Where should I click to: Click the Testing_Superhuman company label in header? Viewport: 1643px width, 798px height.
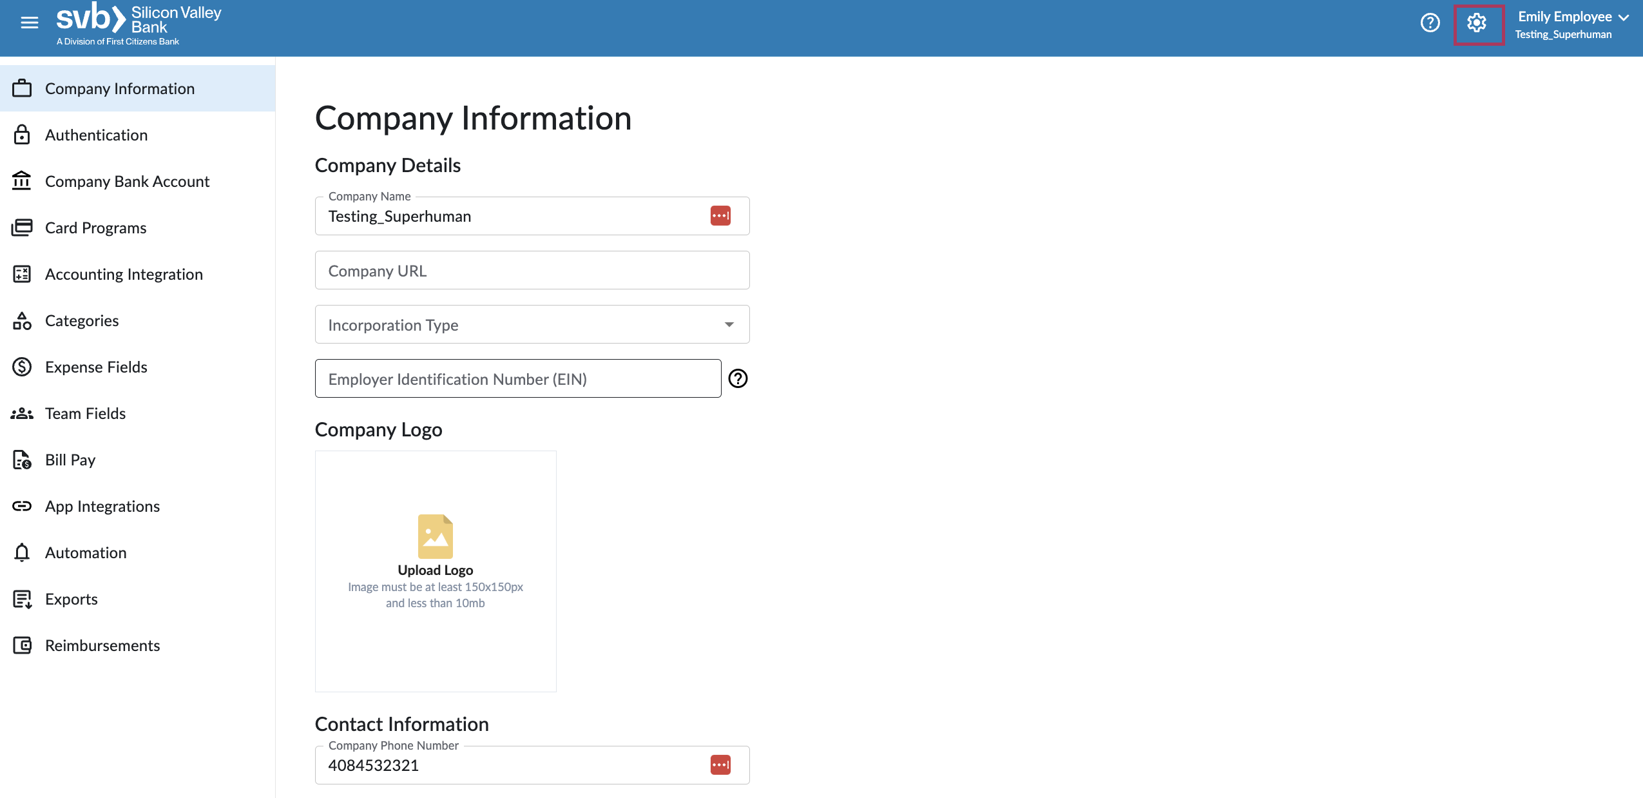[x=1563, y=35]
